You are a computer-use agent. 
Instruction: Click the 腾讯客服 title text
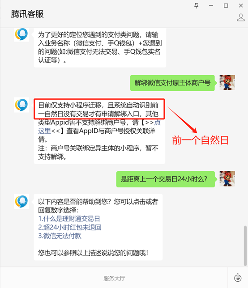[27, 14]
